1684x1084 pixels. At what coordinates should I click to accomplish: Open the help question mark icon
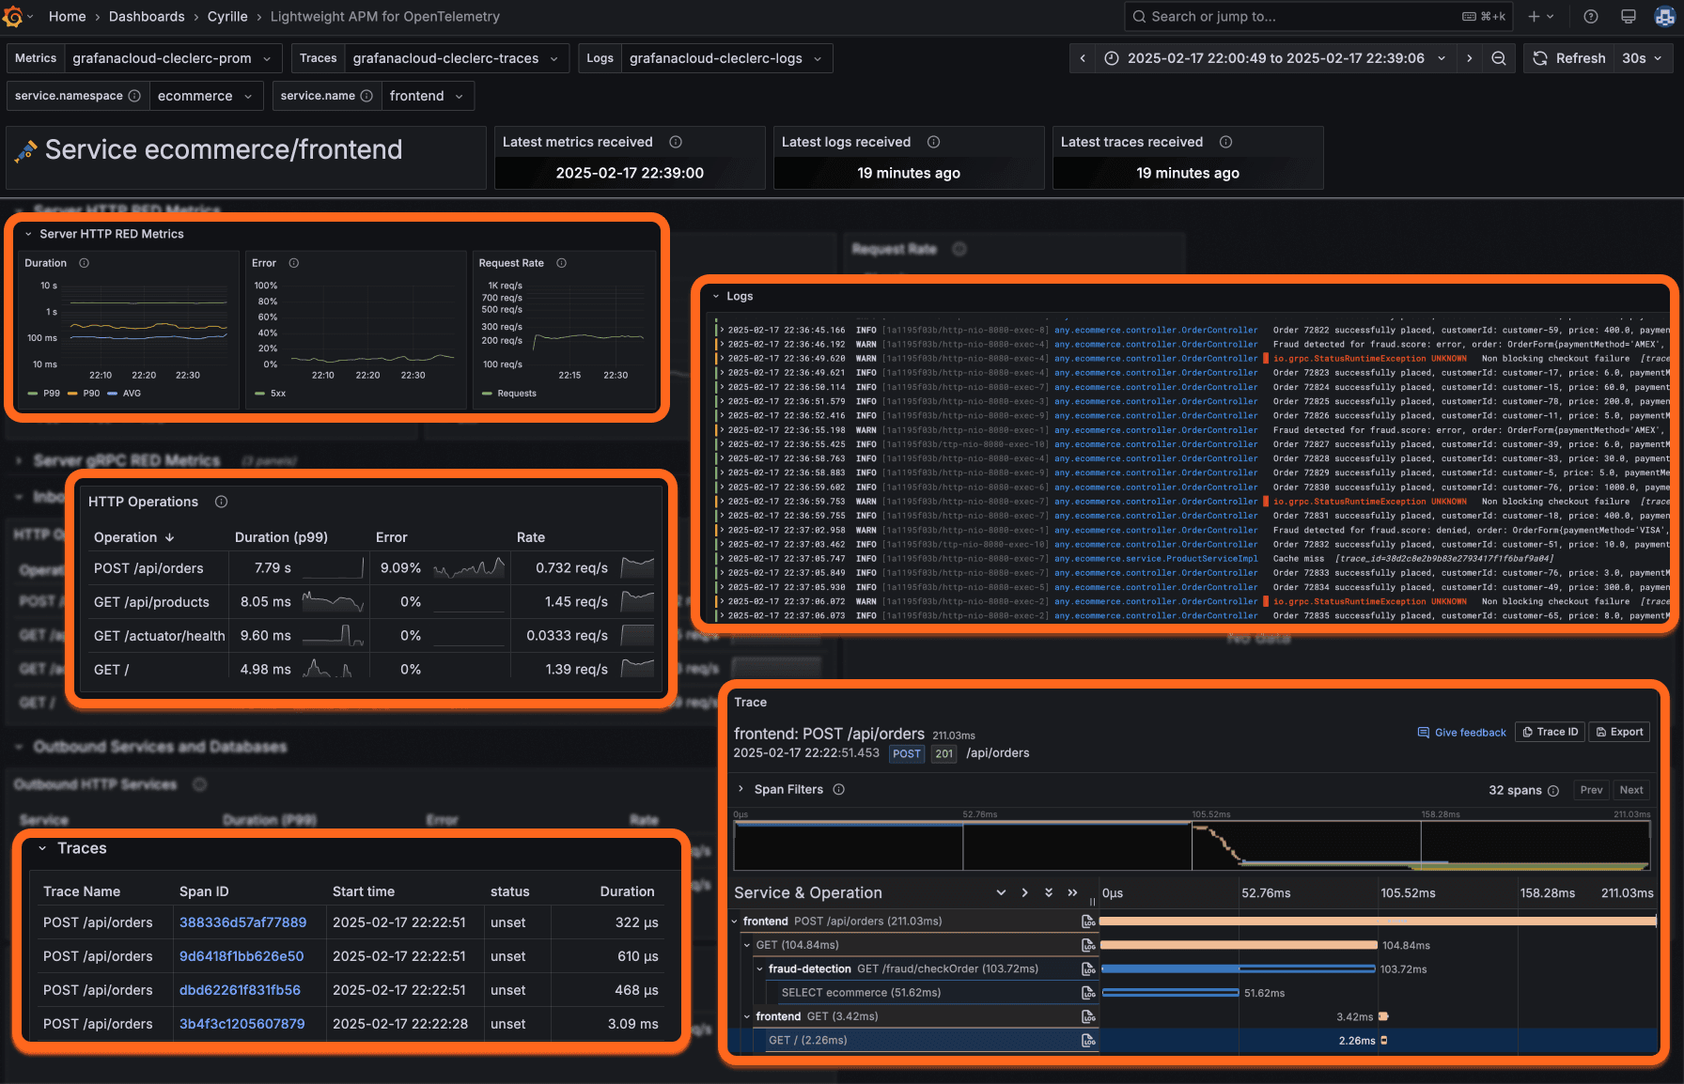pyautogui.click(x=1591, y=16)
